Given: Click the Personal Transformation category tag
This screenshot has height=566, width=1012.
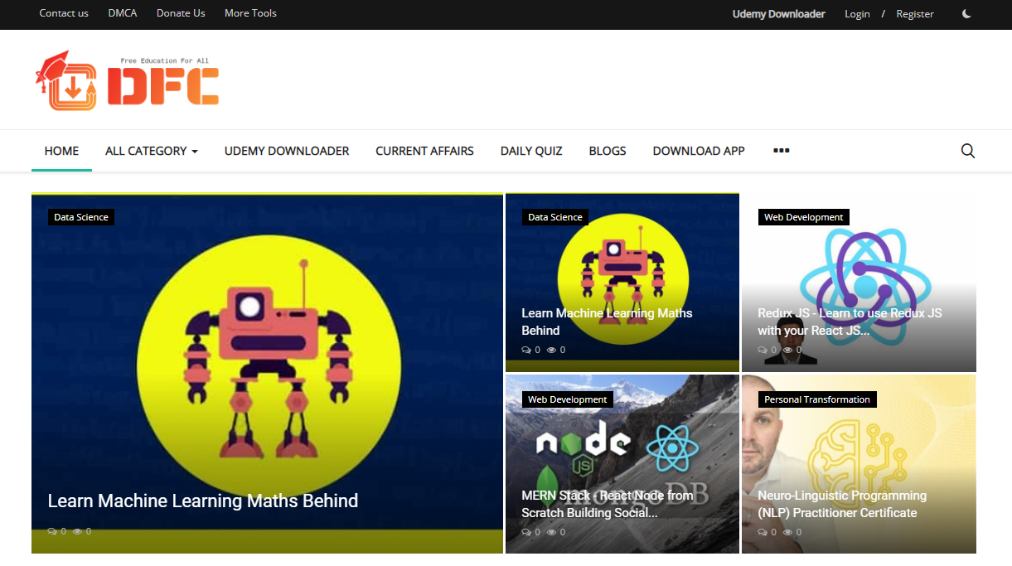Looking at the screenshot, I should click(816, 399).
